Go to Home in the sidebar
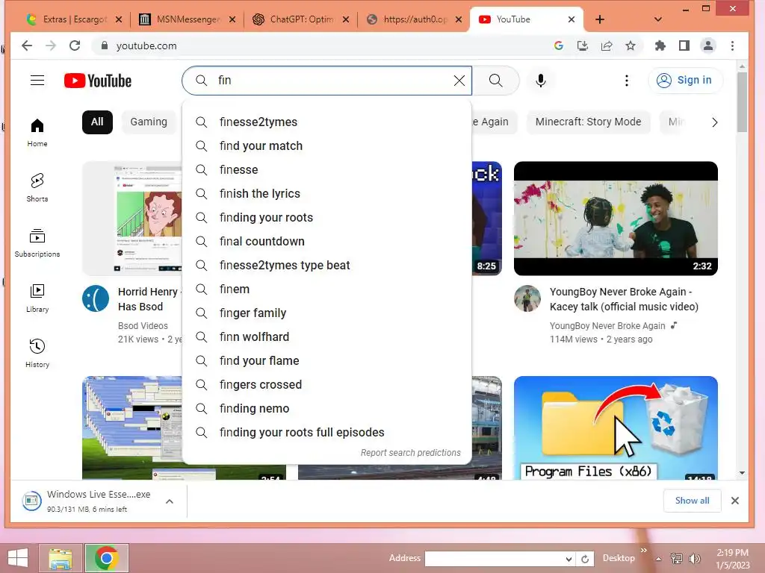The height and width of the screenshot is (573, 765). coord(37,133)
